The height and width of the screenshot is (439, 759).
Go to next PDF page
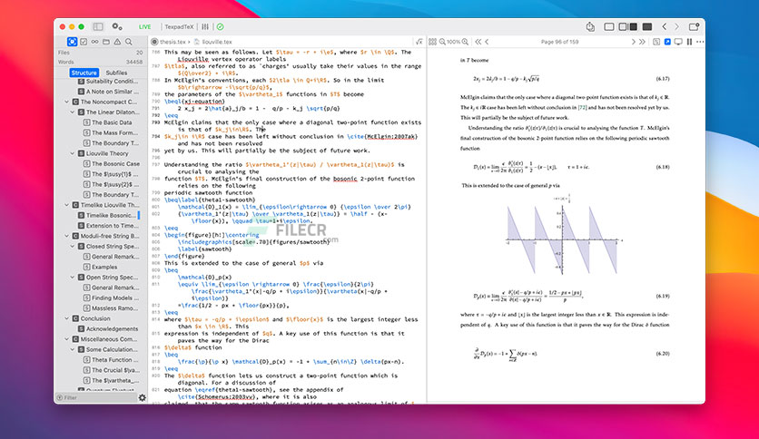(x=633, y=42)
